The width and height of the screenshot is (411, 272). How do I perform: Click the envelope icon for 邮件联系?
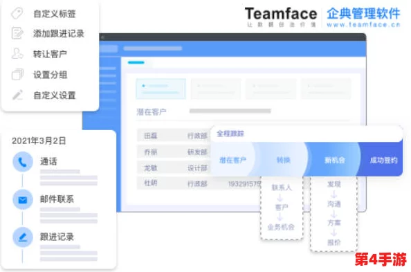(x=23, y=199)
